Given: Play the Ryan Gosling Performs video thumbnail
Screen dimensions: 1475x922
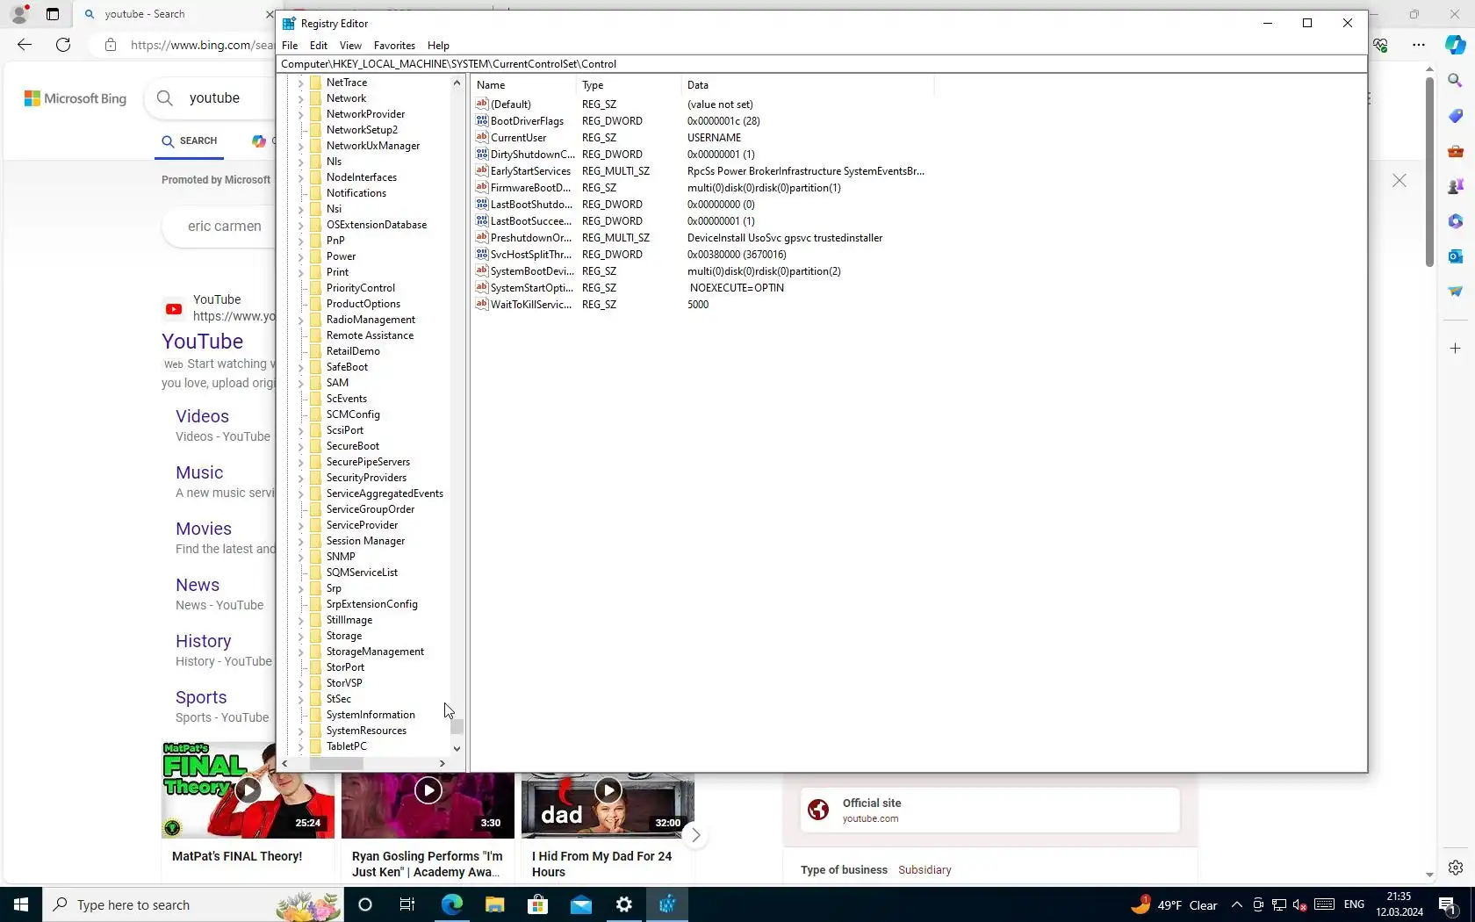Looking at the screenshot, I should 428,790.
